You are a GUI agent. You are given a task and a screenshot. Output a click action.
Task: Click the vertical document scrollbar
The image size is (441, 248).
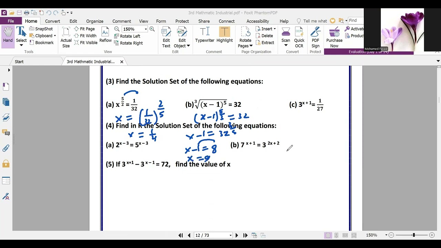pos(439,148)
